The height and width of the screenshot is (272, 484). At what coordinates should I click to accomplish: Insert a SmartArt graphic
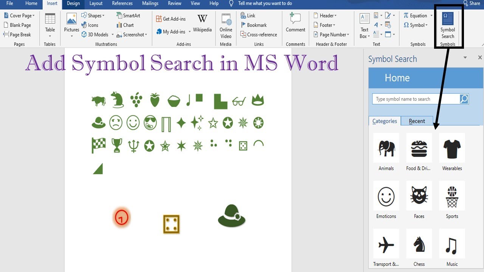pos(128,15)
